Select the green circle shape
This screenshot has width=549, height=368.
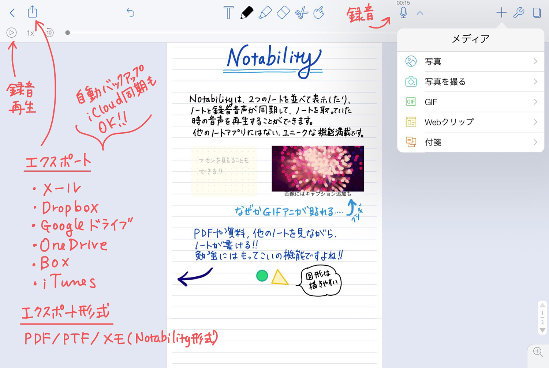(262, 276)
